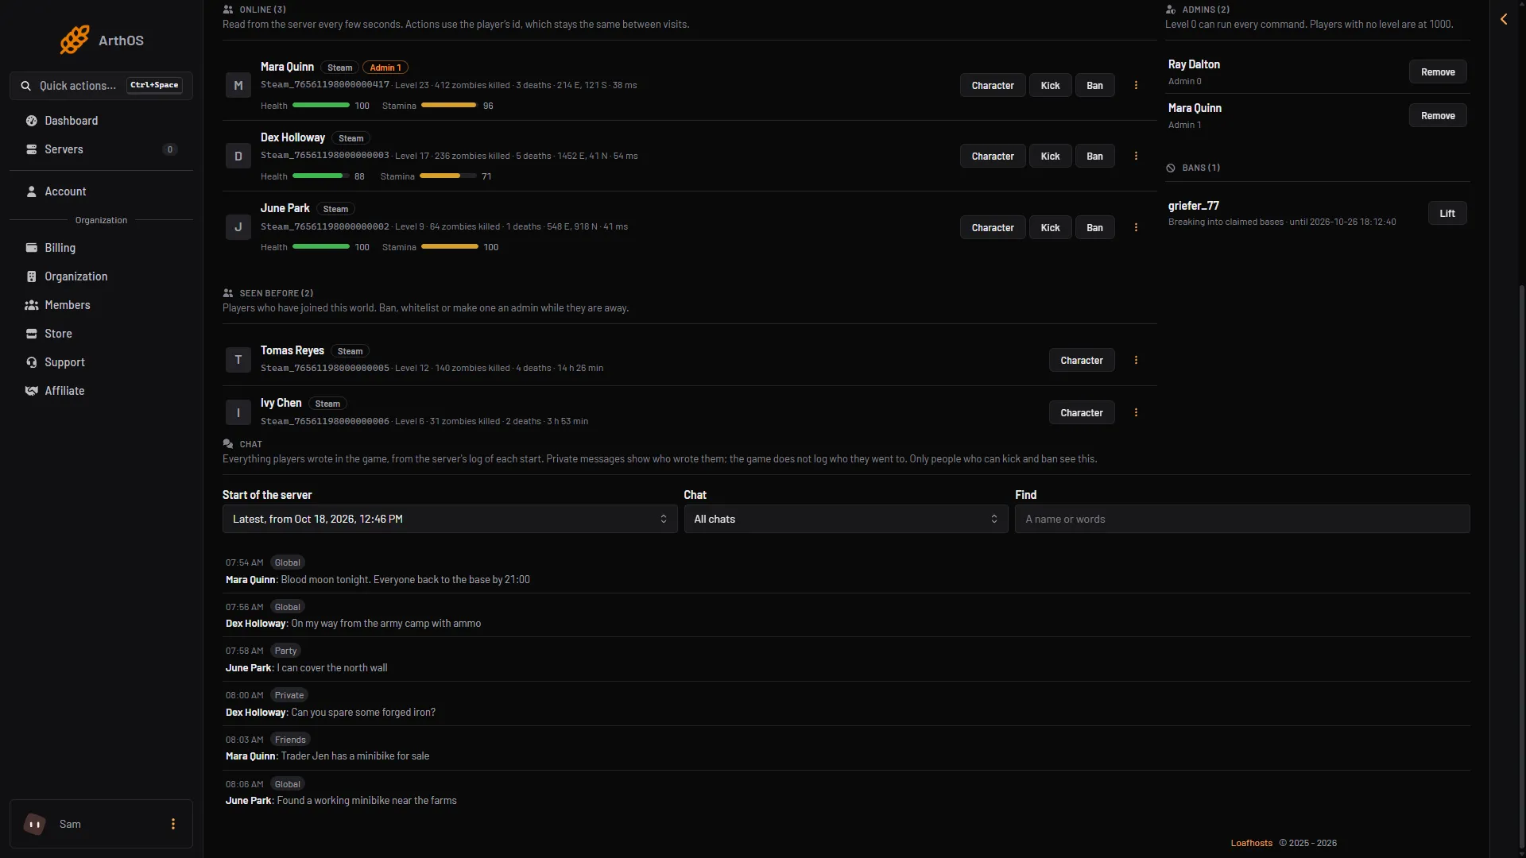The height and width of the screenshot is (858, 1526).
Task: Click Mara Quinn's M avatar
Action: click(238, 85)
